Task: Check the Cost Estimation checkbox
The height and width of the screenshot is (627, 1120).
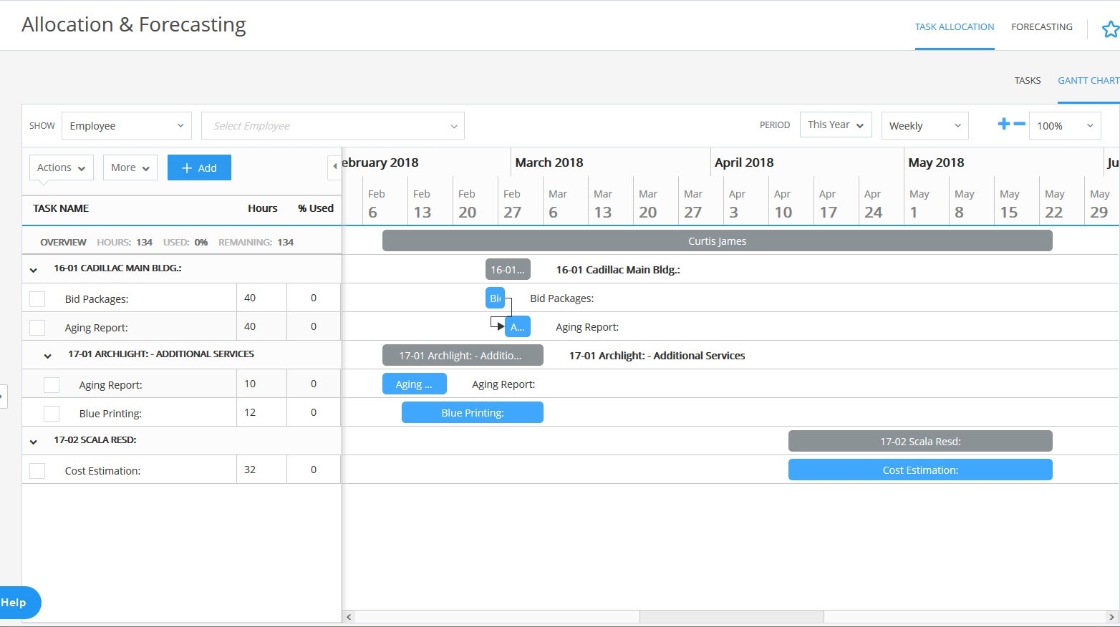Action: point(37,470)
